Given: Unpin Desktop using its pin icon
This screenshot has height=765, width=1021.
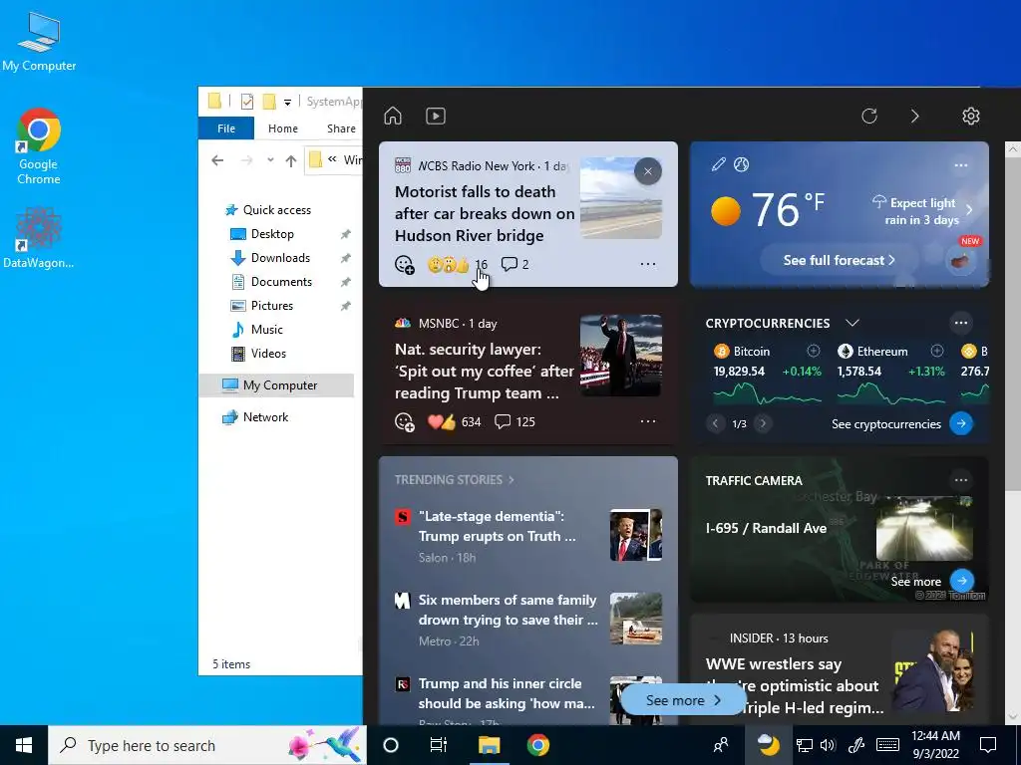Looking at the screenshot, I should pos(346,234).
